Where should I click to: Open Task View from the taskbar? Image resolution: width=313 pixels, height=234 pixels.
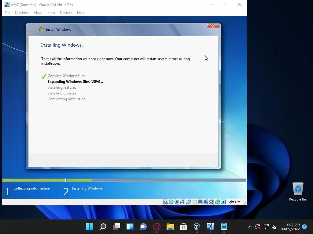tap(116, 227)
